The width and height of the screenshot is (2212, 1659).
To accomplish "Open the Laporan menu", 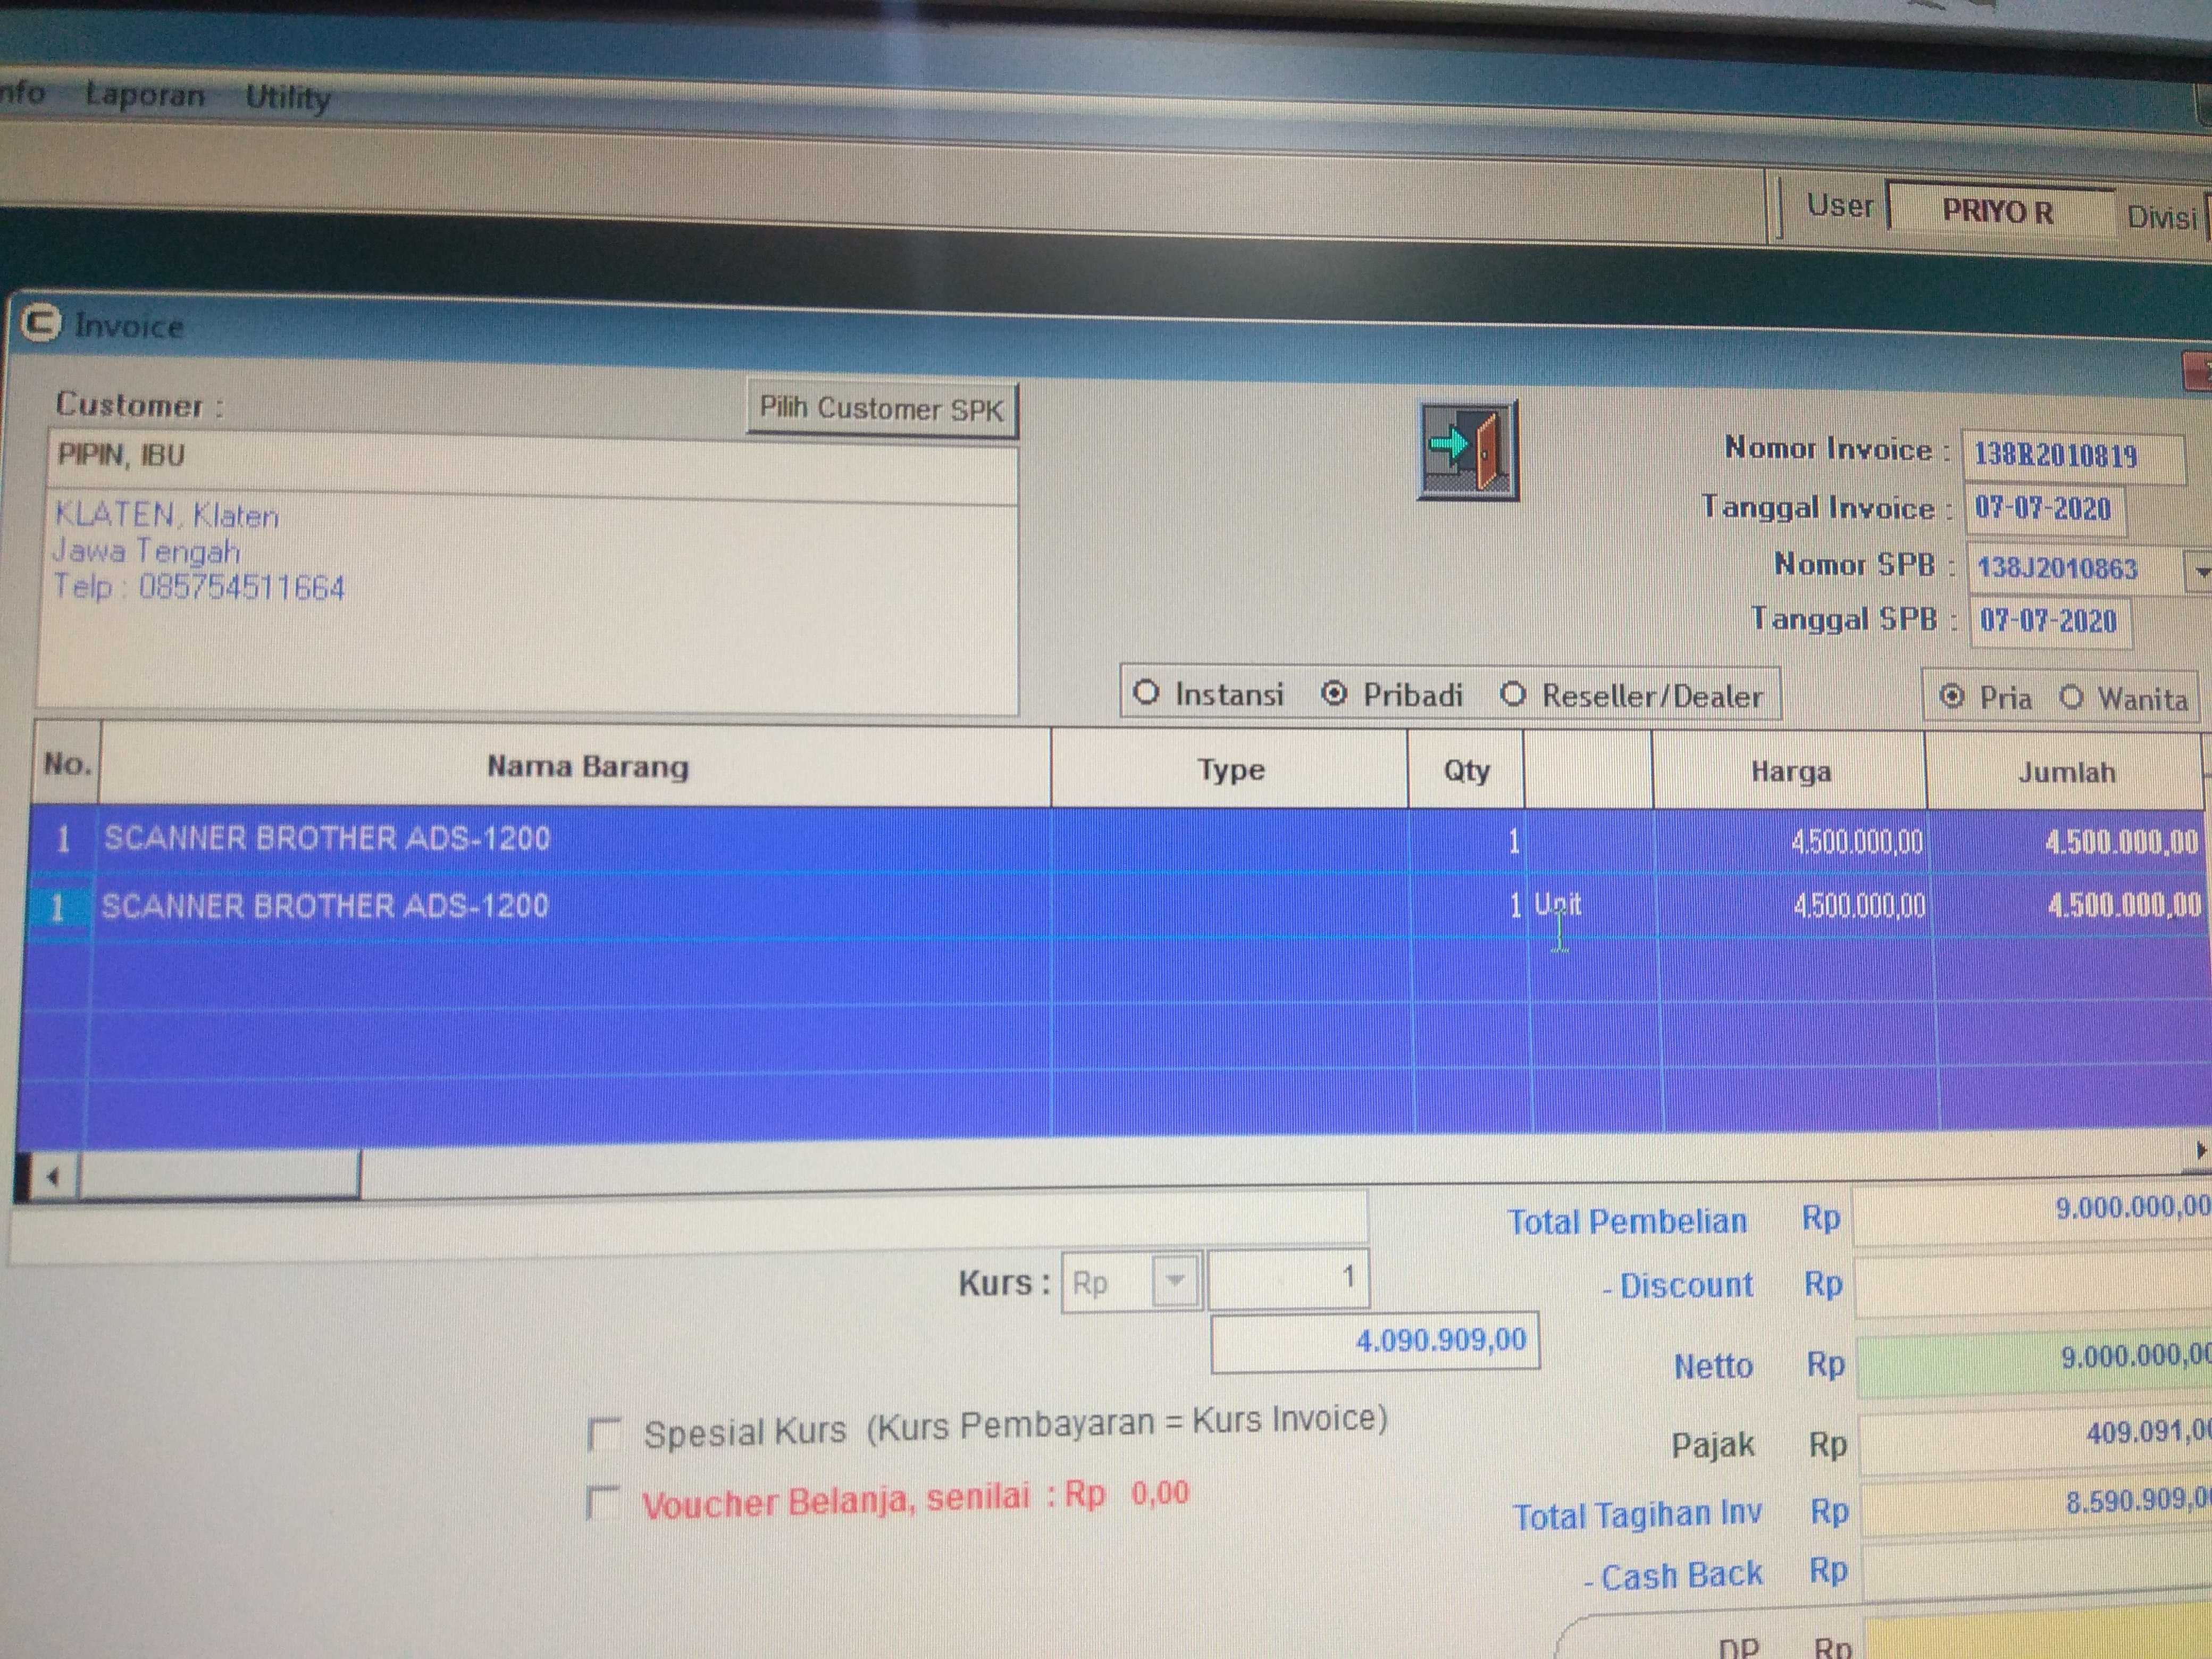I will pyautogui.click(x=145, y=95).
